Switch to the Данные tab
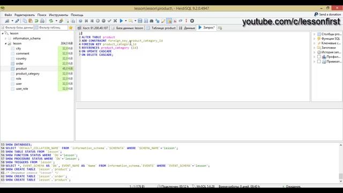 click(x=187, y=28)
